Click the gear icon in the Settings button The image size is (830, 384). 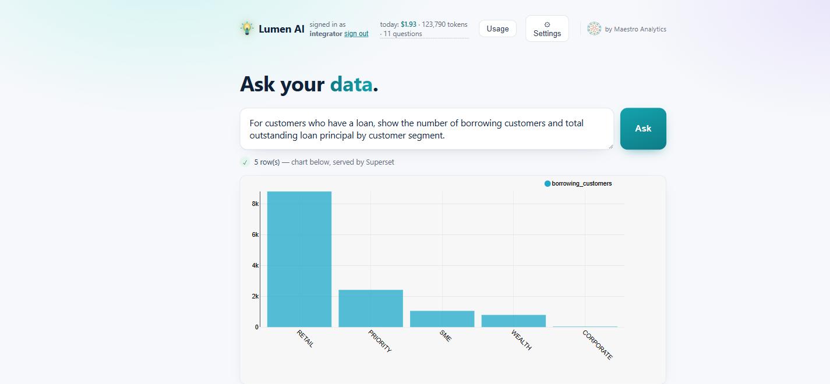(547, 24)
